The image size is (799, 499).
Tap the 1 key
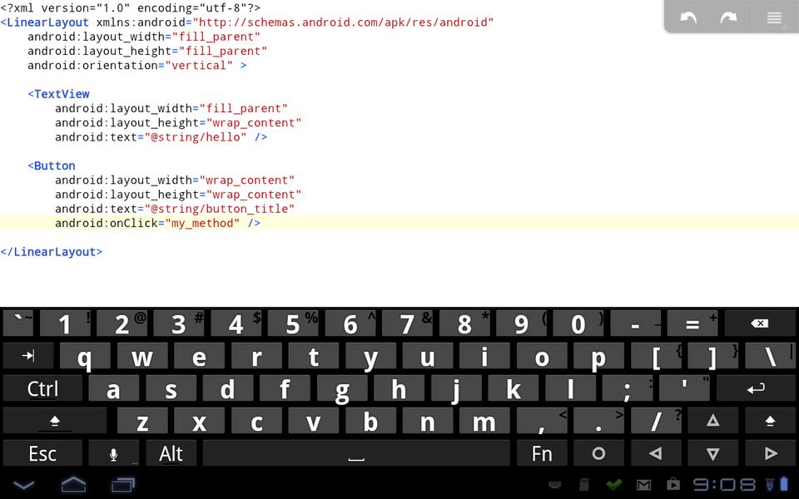point(65,324)
